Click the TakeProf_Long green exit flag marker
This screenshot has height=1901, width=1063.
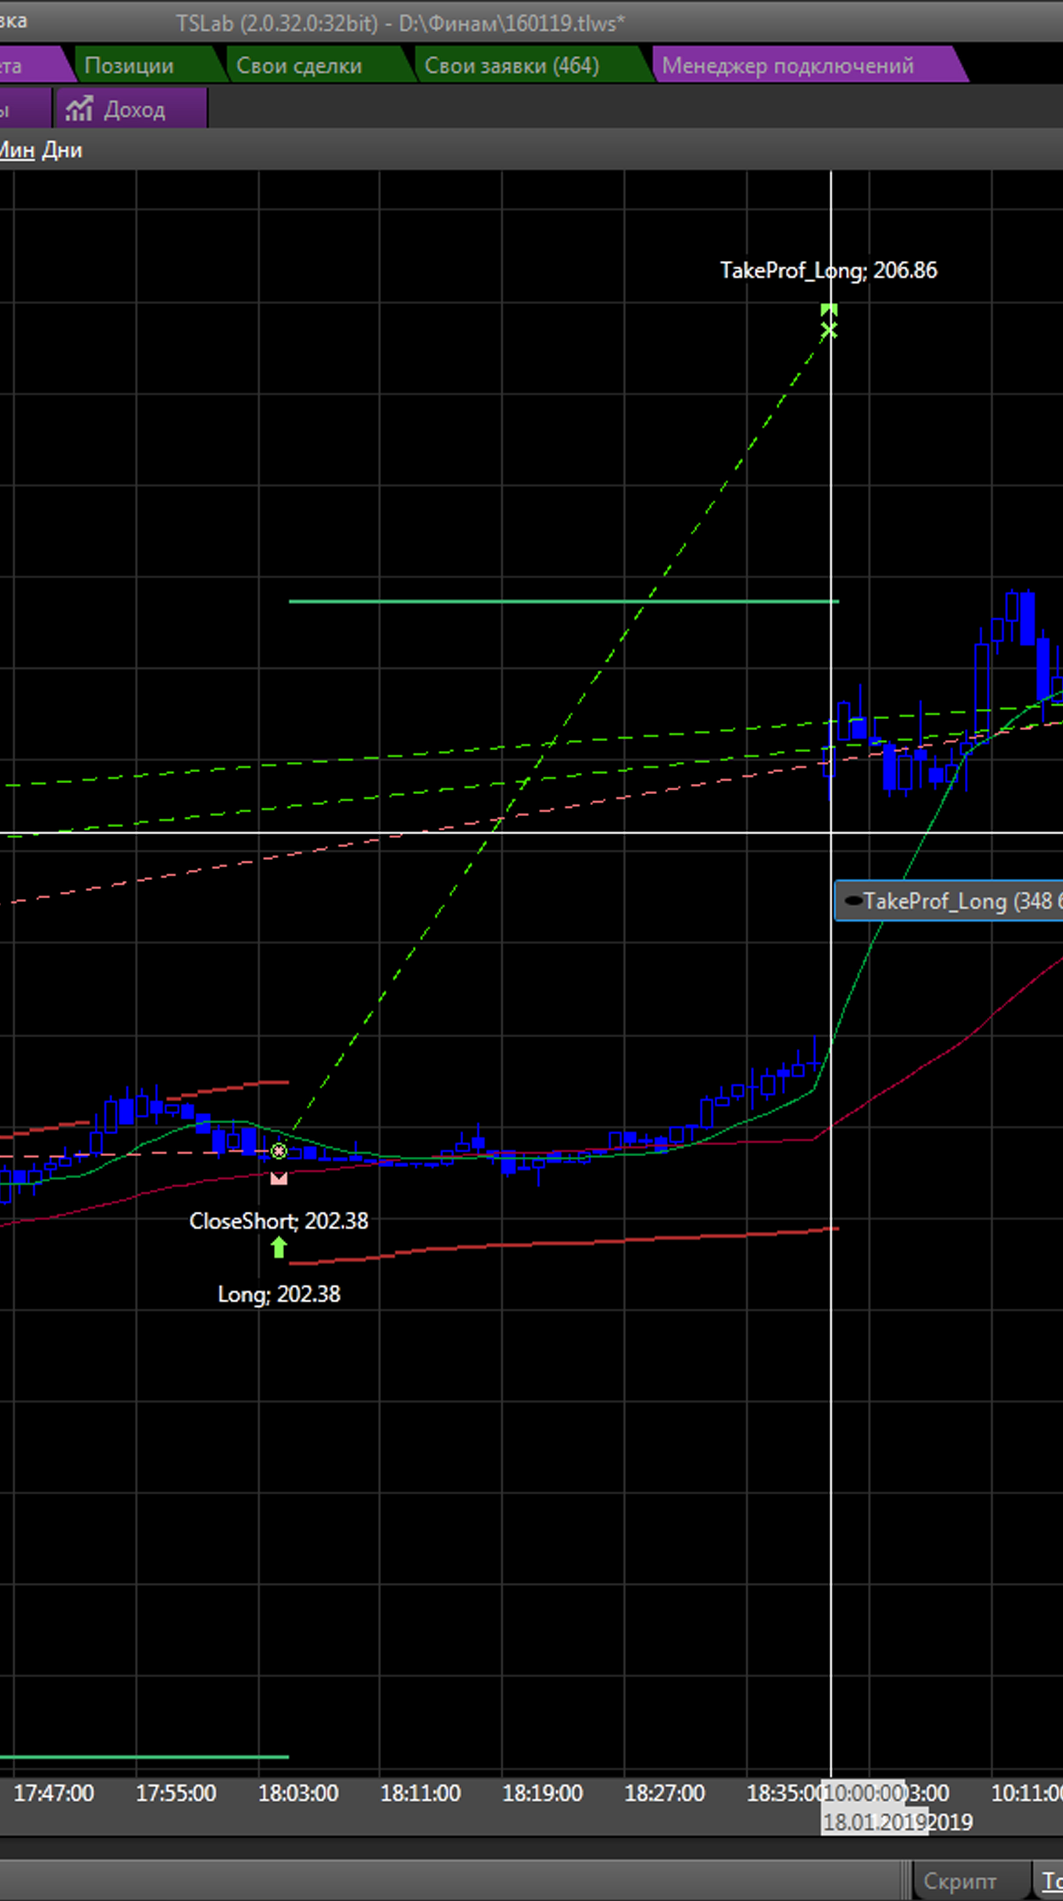pyautogui.click(x=828, y=310)
